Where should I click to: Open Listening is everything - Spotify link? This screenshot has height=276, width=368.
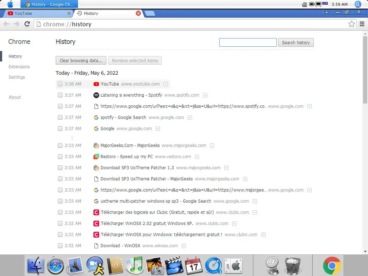pos(131,95)
